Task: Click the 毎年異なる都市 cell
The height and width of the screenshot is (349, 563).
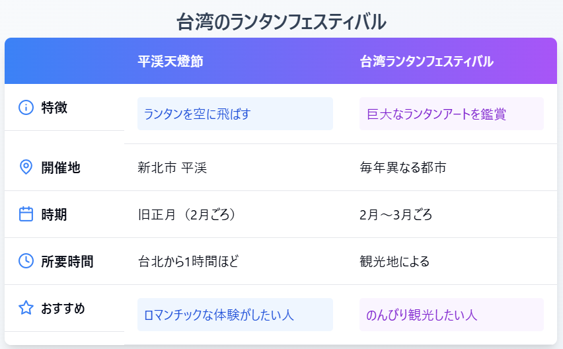Action: (402, 167)
